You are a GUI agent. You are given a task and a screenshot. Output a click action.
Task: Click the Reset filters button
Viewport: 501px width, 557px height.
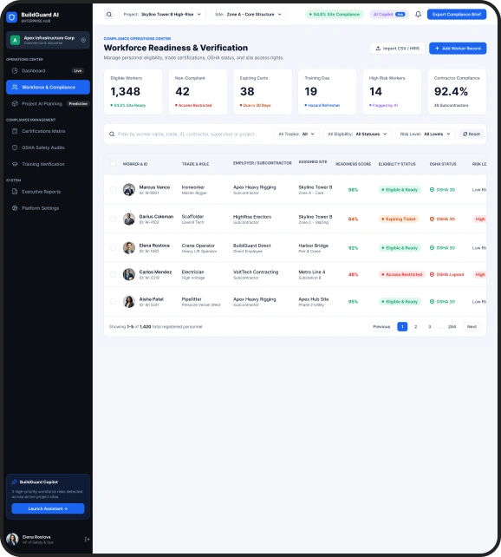[472, 134]
